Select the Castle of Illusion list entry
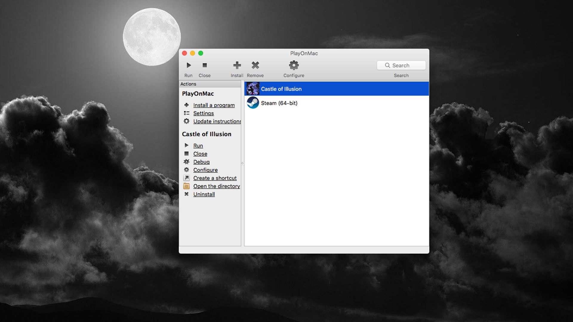Image resolution: width=573 pixels, height=322 pixels. coord(281,89)
